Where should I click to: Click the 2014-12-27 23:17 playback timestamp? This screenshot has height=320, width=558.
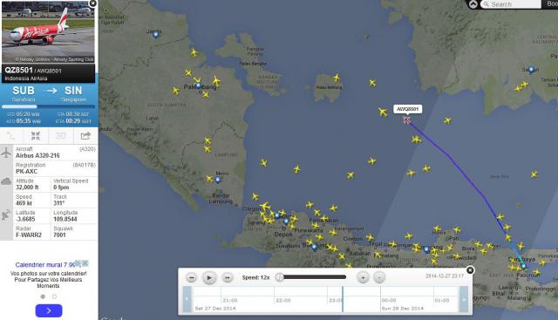coord(445,276)
